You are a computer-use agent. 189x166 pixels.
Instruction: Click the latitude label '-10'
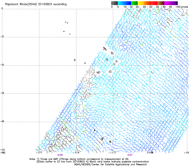[2, 150]
